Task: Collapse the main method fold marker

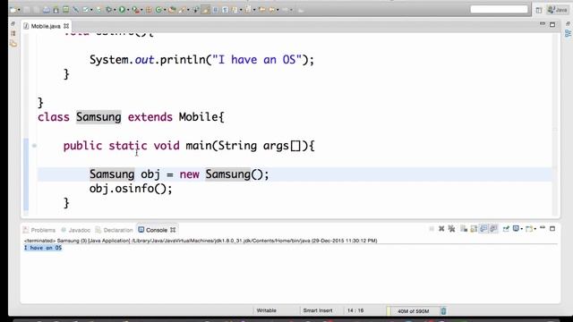Action: [x=34, y=146]
